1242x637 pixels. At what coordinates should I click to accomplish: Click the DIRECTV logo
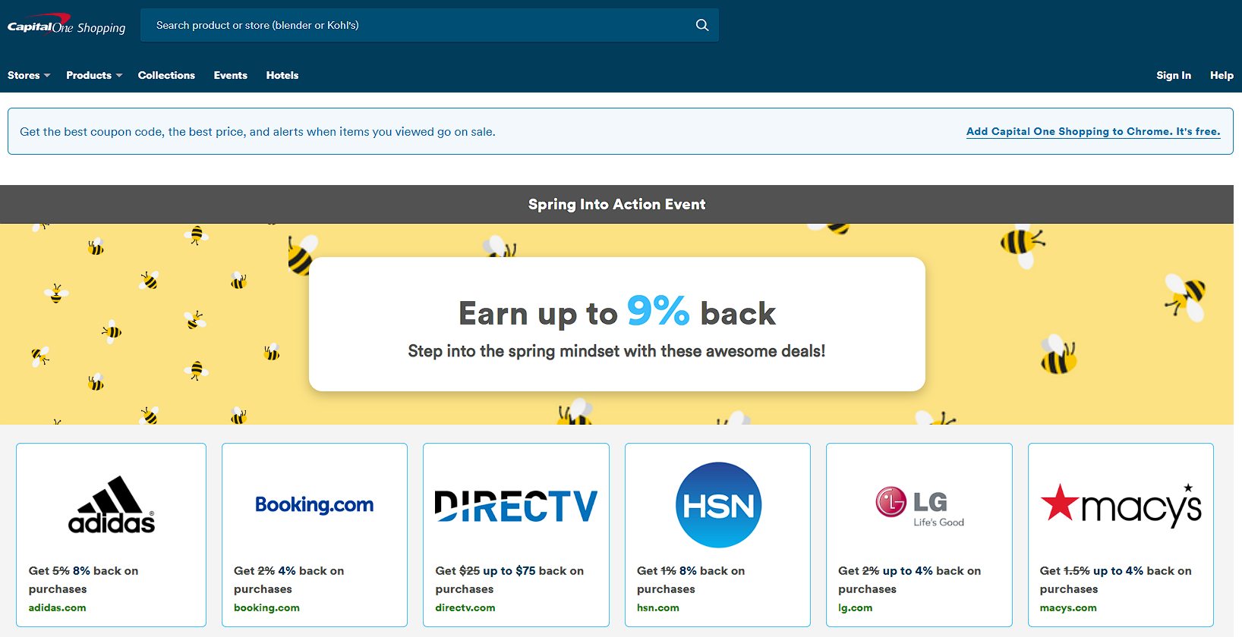click(x=516, y=506)
